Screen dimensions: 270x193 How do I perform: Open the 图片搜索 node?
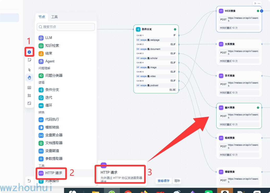click(239, 116)
